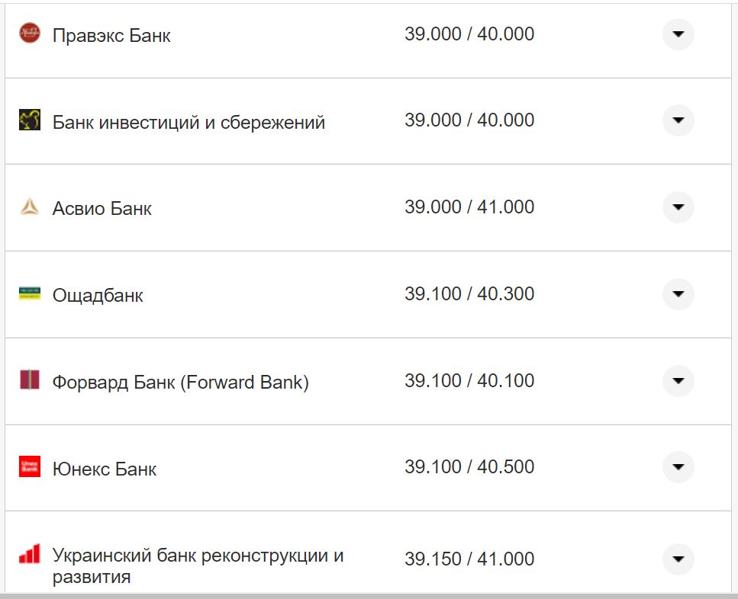This screenshot has width=738, height=599.
Task: Expand details for Правэкс Банк
Action: pos(678,34)
